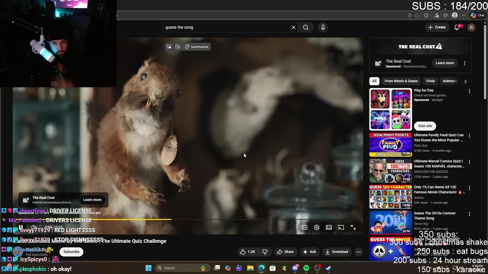The width and height of the screenshot is (488, 274).
Task: Add this page to favorites with the star icon
Action: (x=417, y=15)
